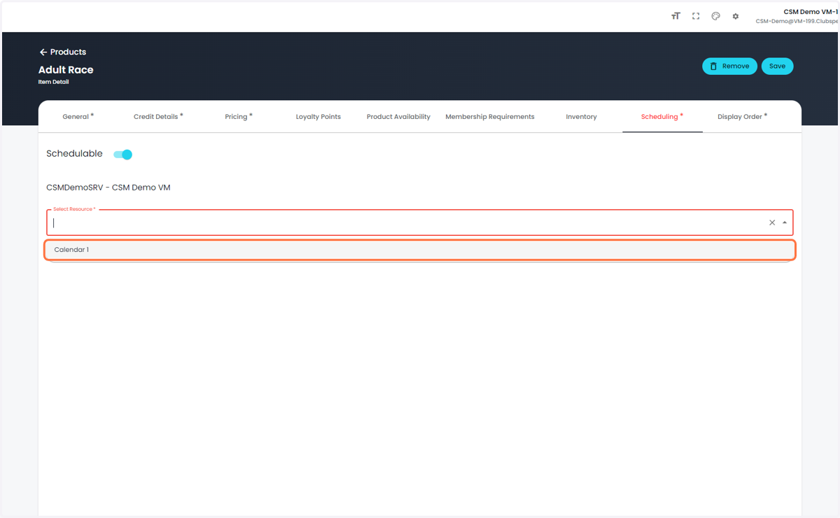The image size is (840, 518).
Task: Open the Pricing tab
Action: coord(239,116)
